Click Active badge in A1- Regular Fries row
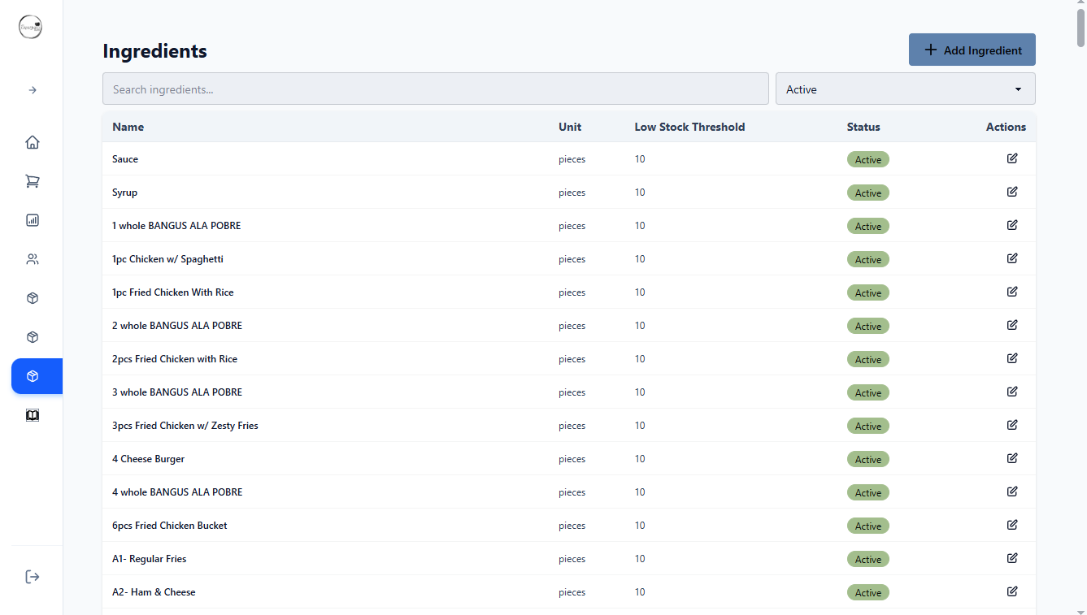This screenshot has width=1087, height=615. click(868, 560)
